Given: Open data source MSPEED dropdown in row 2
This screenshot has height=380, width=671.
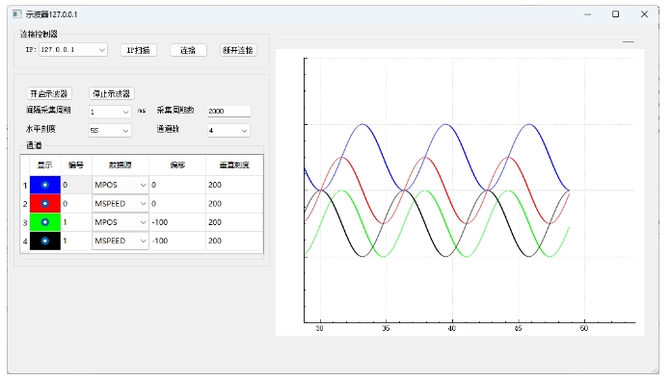Looking at the screenshot, I should pos(121,204).
